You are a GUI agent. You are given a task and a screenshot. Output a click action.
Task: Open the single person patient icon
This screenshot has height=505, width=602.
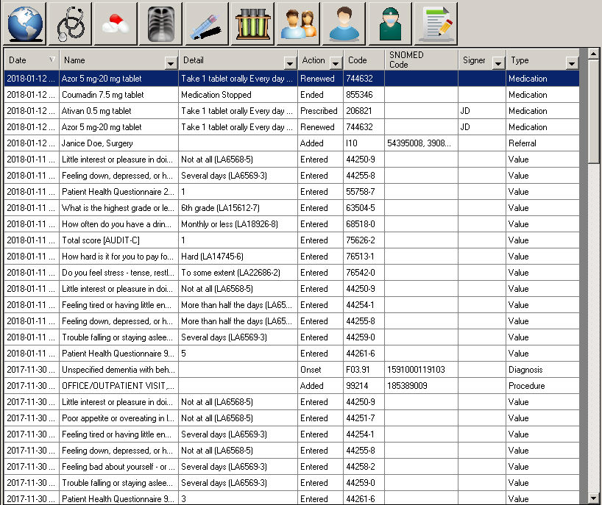click(x=344, y=24)
